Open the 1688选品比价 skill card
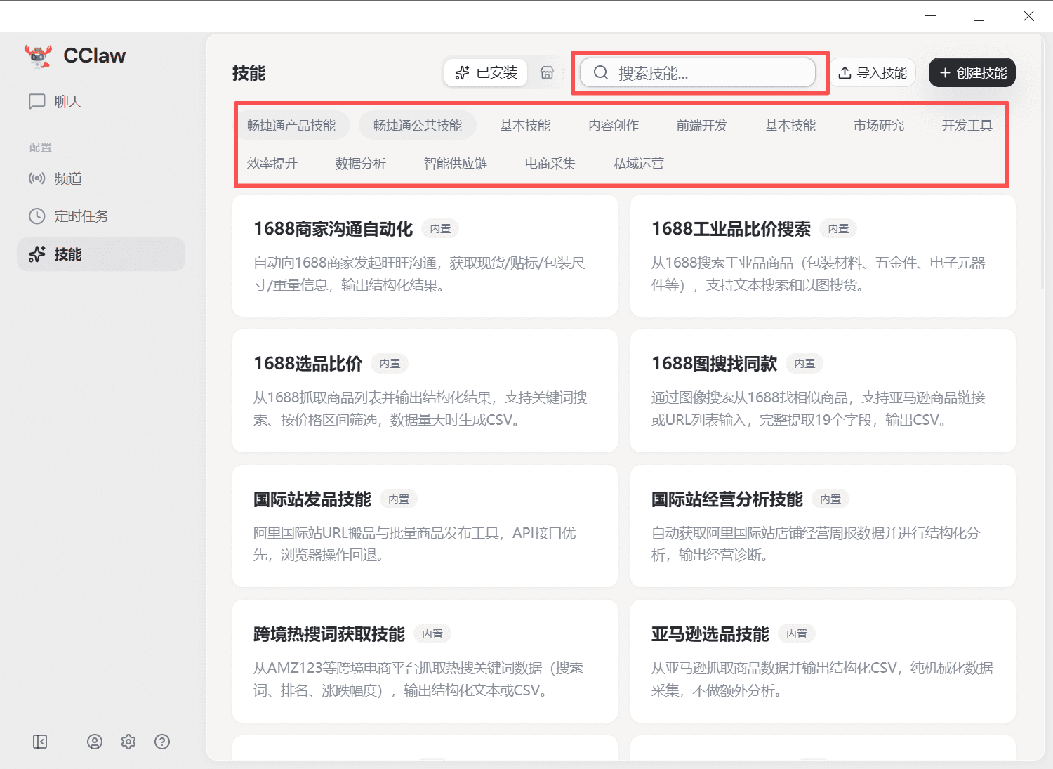This screenshot has width=1053, height=769. click(424, 390)
